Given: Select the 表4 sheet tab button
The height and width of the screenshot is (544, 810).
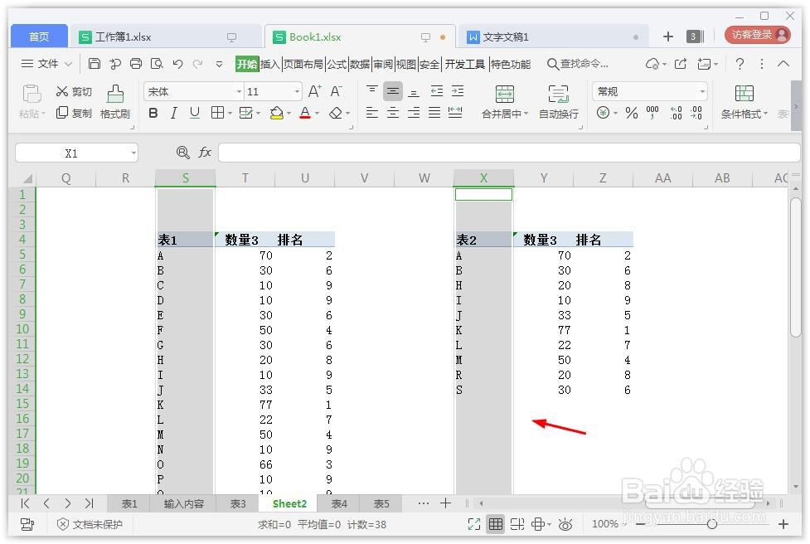Looking at the screenshot, I should click(339, 503).
